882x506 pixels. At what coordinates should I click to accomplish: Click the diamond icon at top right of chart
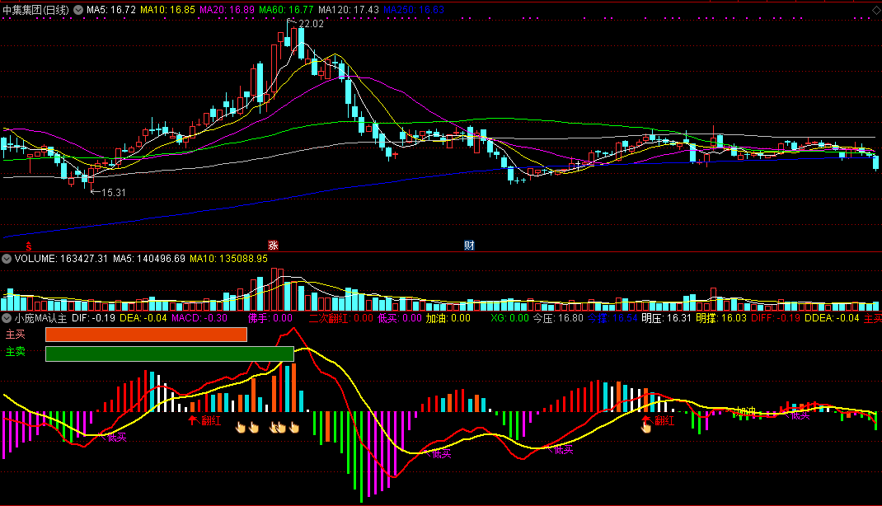click(876, 10)
